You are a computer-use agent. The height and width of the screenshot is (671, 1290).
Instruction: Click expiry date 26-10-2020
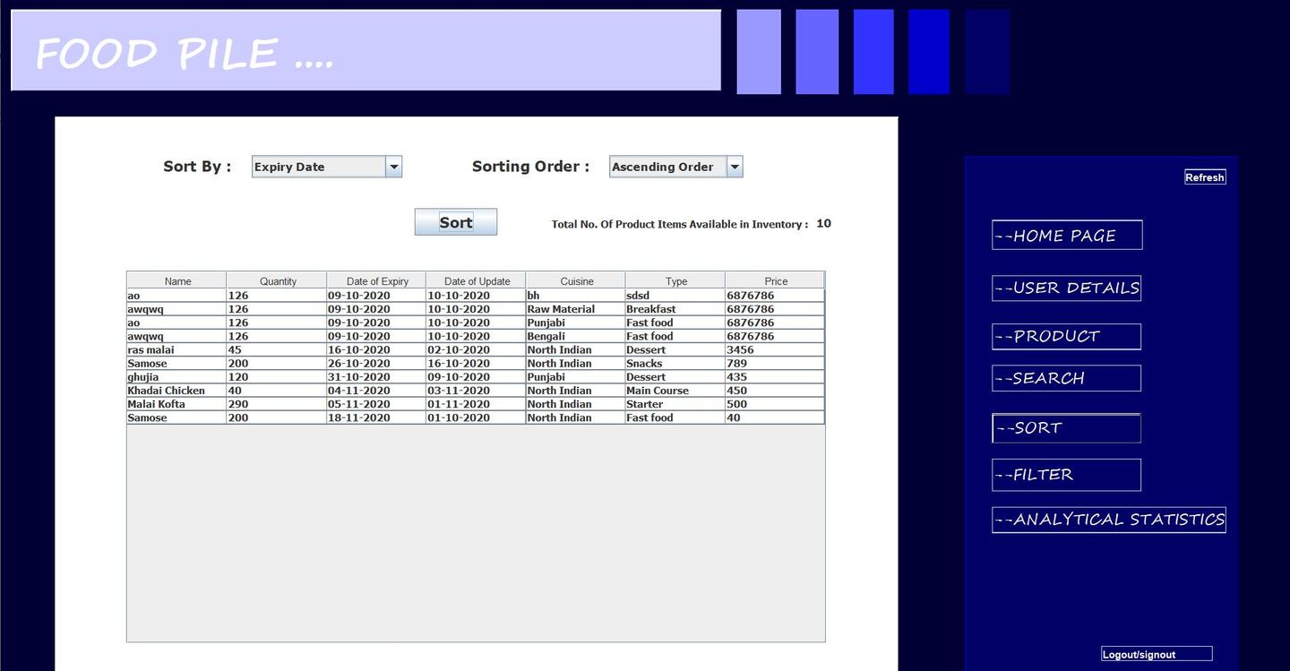click(x=376, y=363)
